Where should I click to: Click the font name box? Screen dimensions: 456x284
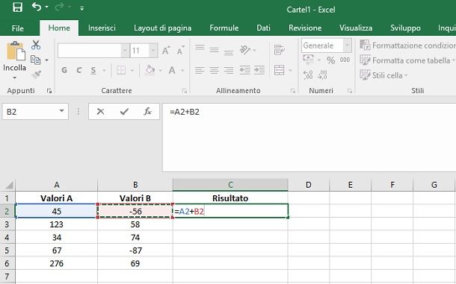[x=90, y=51]
